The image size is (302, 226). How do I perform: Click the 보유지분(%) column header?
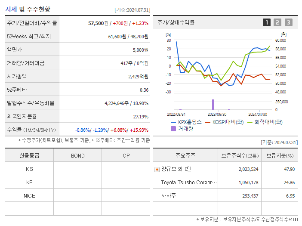(x=280, y=155)
